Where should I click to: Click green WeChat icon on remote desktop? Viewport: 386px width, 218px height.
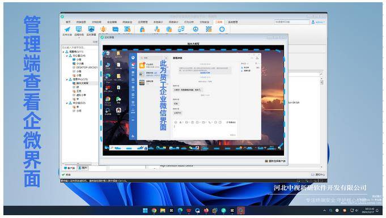[x=118, y=100]
